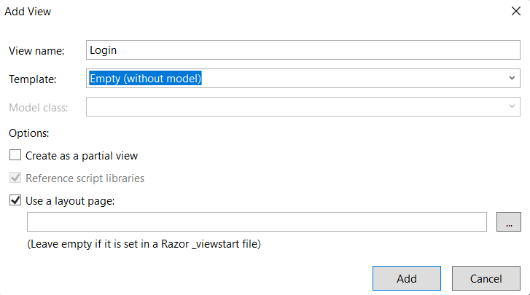
Task: Click the Razor _viewstart hint text
Action: (x=144, y=244)
